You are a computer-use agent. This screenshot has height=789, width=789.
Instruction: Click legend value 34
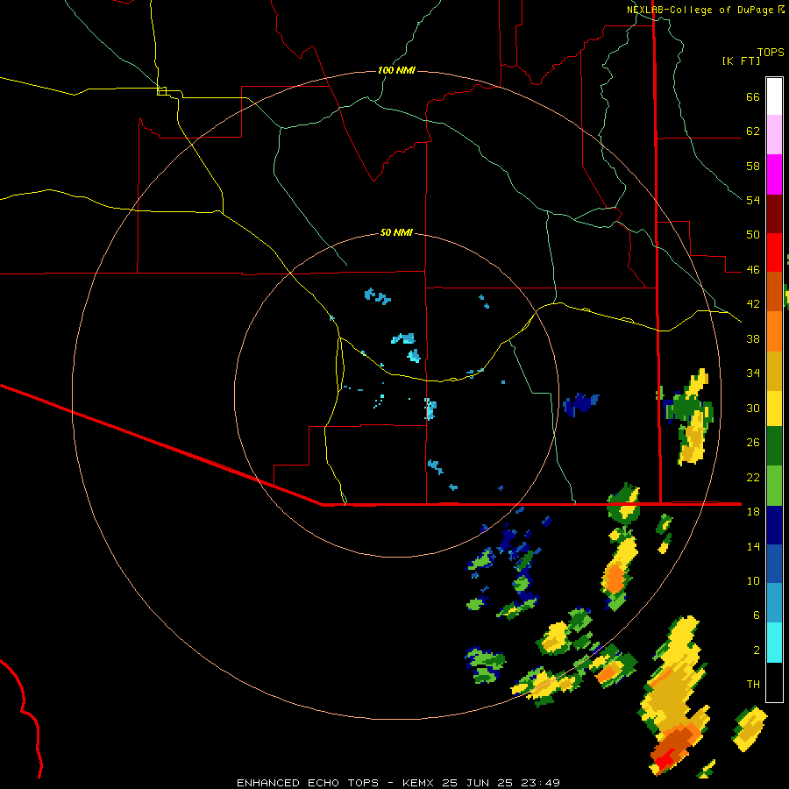(753, 373)
